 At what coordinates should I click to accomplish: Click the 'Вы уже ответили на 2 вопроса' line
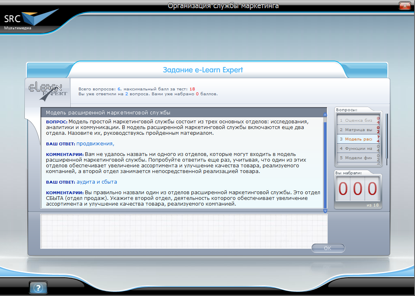[x=148, y=94]
